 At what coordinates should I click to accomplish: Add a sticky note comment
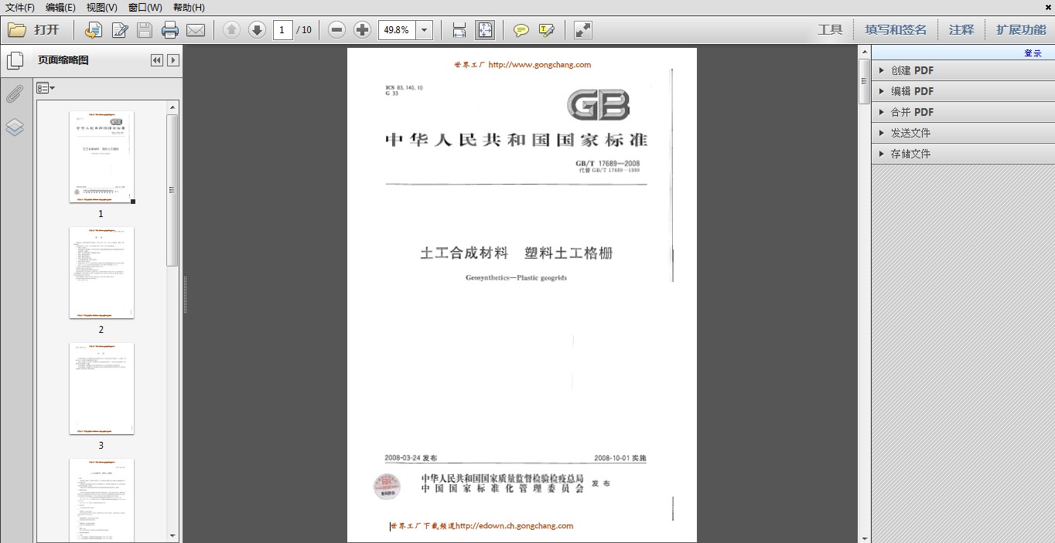[x=521, y=30]
